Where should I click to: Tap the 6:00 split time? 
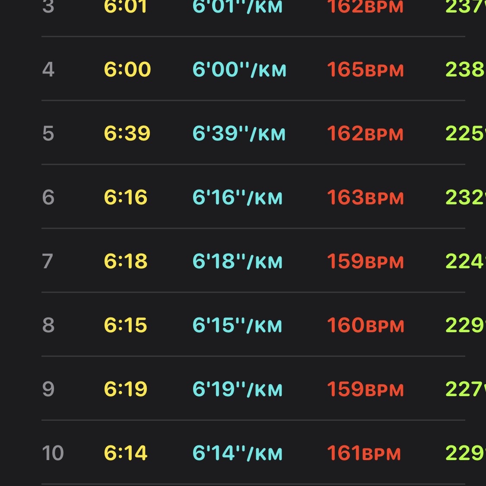[127, 69]
